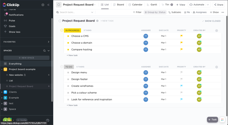Click the Example space icon
228x125 pixels.
pos(5,98)
